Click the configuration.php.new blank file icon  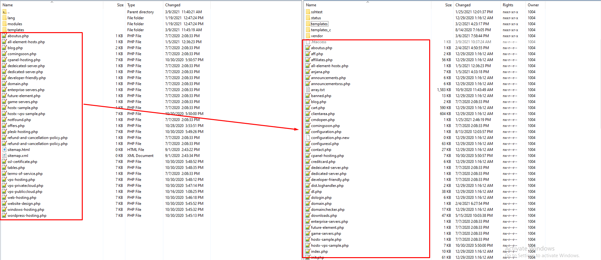pyautogui.click(x=308, y=138)
